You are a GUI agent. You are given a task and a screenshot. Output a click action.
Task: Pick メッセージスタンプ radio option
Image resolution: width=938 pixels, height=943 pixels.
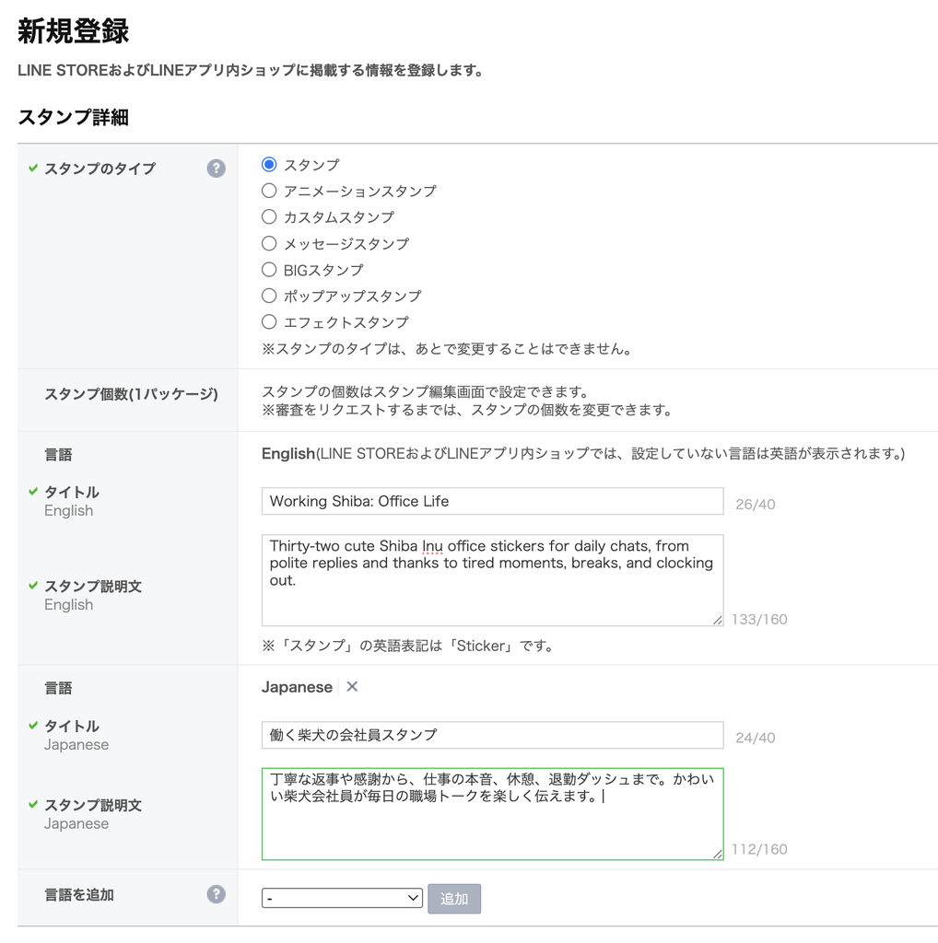pyautogui.click(x=269, y=243)
